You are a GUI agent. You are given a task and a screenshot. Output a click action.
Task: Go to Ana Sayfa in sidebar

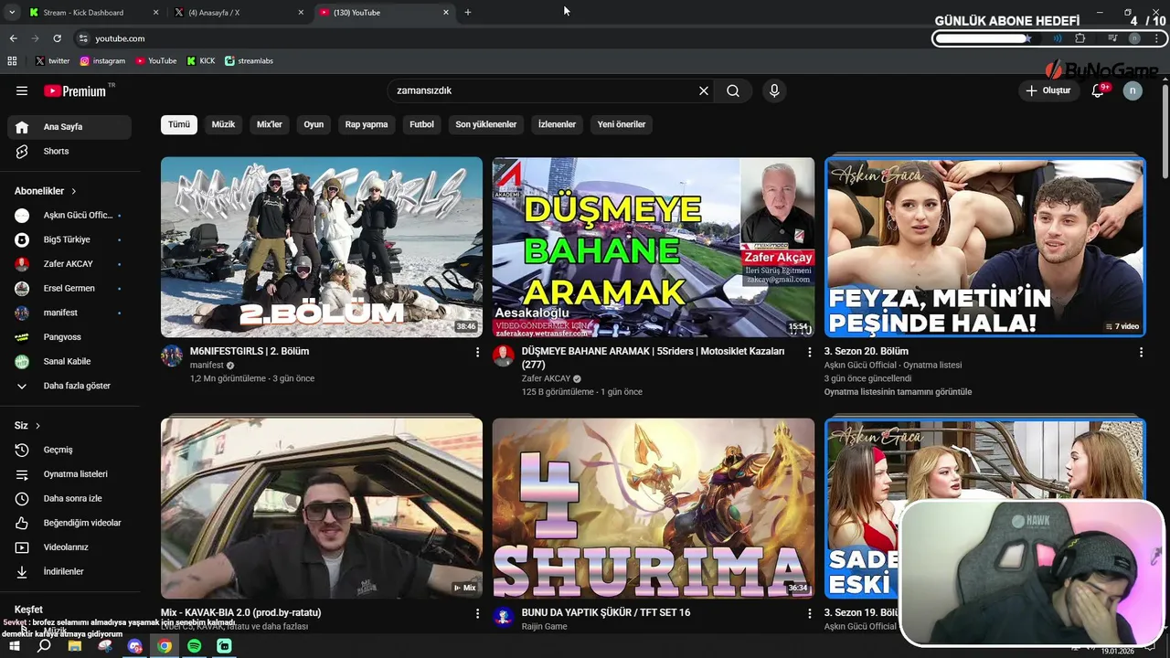69,127
